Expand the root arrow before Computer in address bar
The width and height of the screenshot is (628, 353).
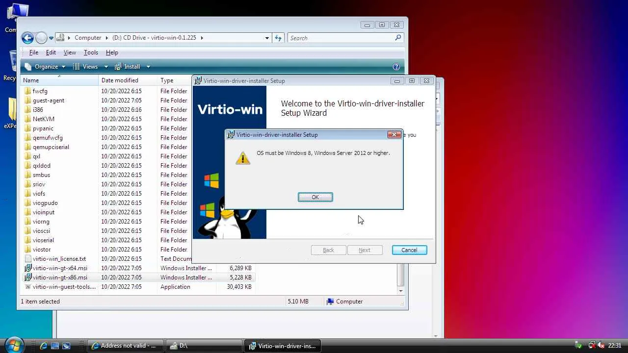(69, 38)
